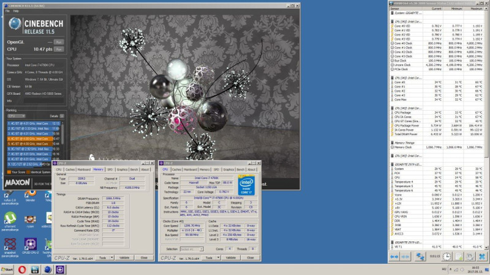Select Memory Clock row in HWiNFO

coord(437,147)
